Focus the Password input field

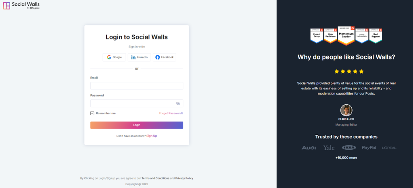tap(132, 103)
